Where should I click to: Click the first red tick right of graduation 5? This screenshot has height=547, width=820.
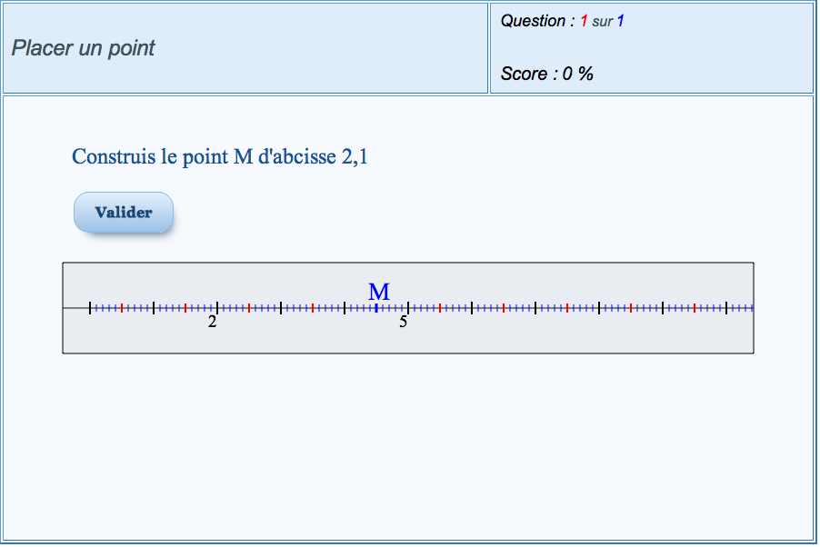pos(440,308)
